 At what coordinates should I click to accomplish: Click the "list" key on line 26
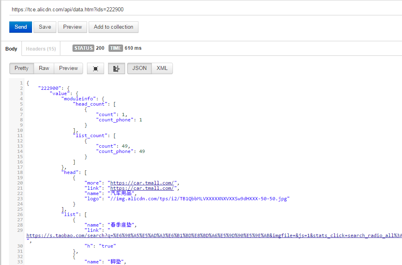click(x=70, y=214)
